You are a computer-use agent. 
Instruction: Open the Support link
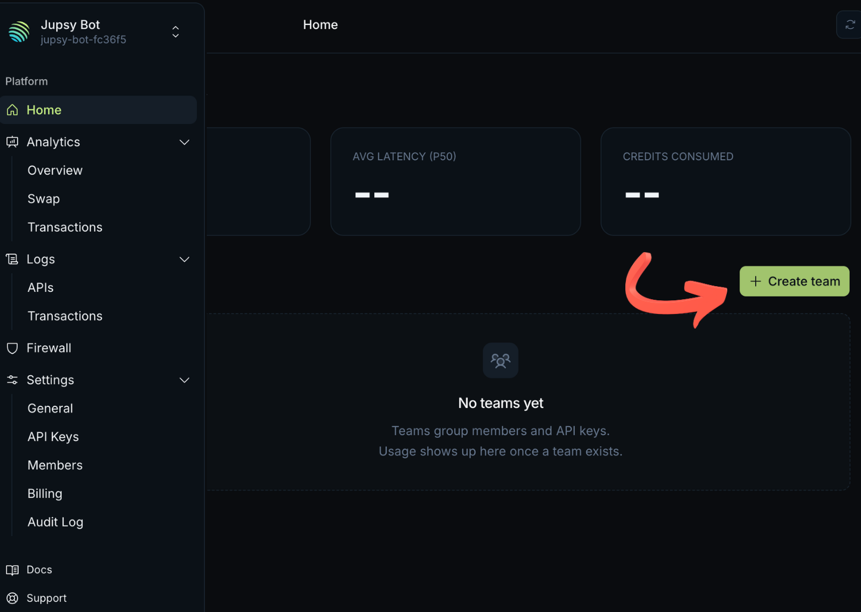(x=46, y=598)
